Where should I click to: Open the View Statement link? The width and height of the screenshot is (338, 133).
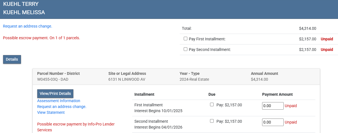pos(51,112)
